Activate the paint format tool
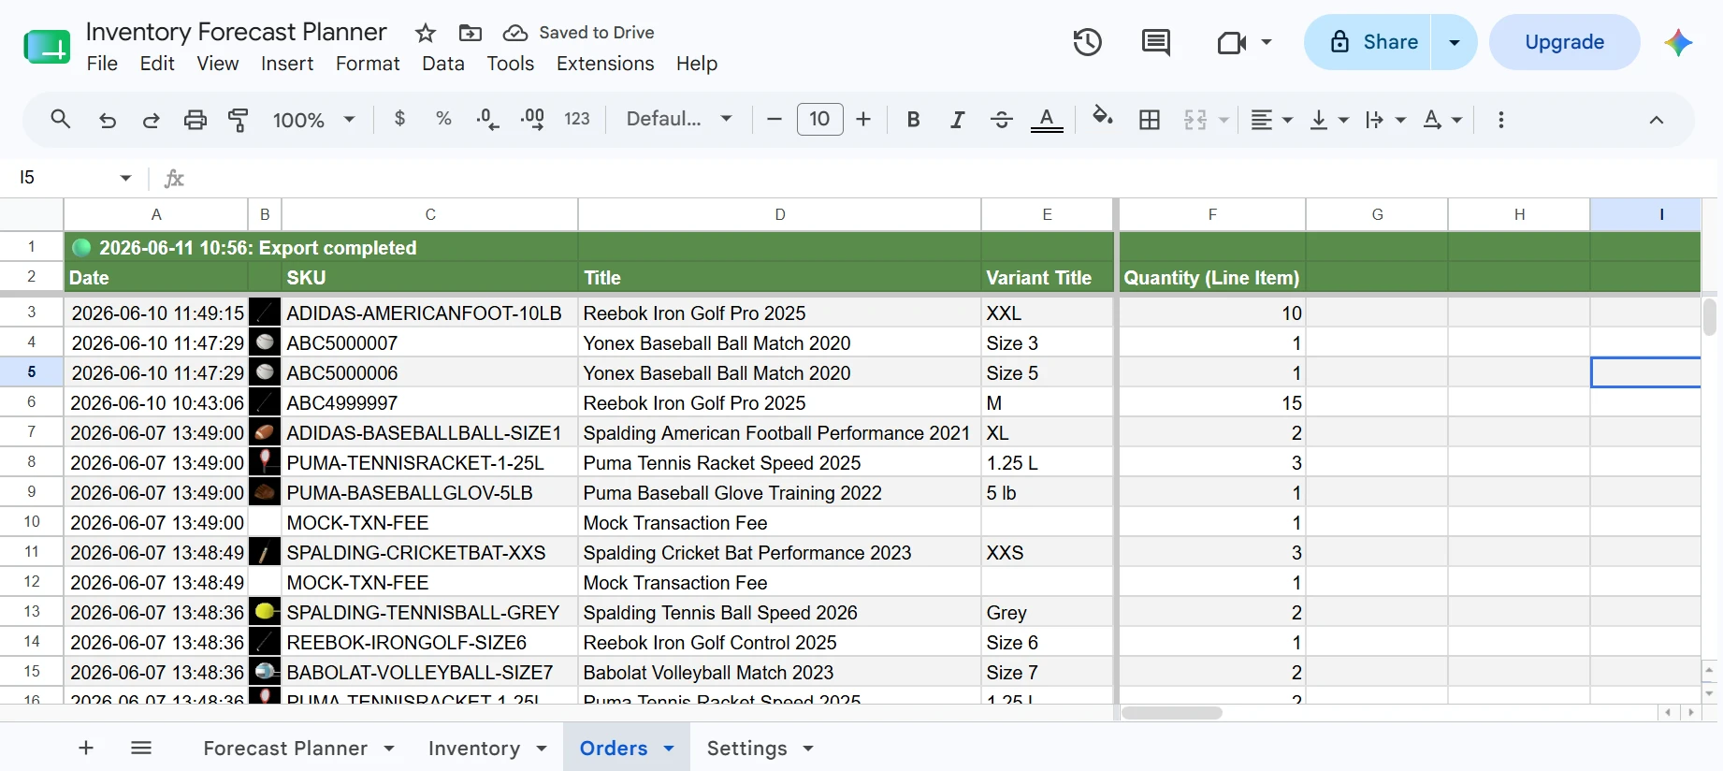 click(239, 120)
